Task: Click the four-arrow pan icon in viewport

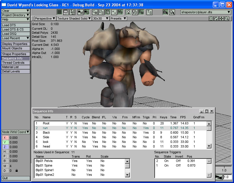Action: pyautogui.click(x=222, y=18)
